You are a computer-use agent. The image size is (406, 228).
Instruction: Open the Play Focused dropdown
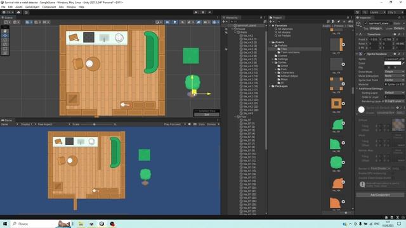175,124
